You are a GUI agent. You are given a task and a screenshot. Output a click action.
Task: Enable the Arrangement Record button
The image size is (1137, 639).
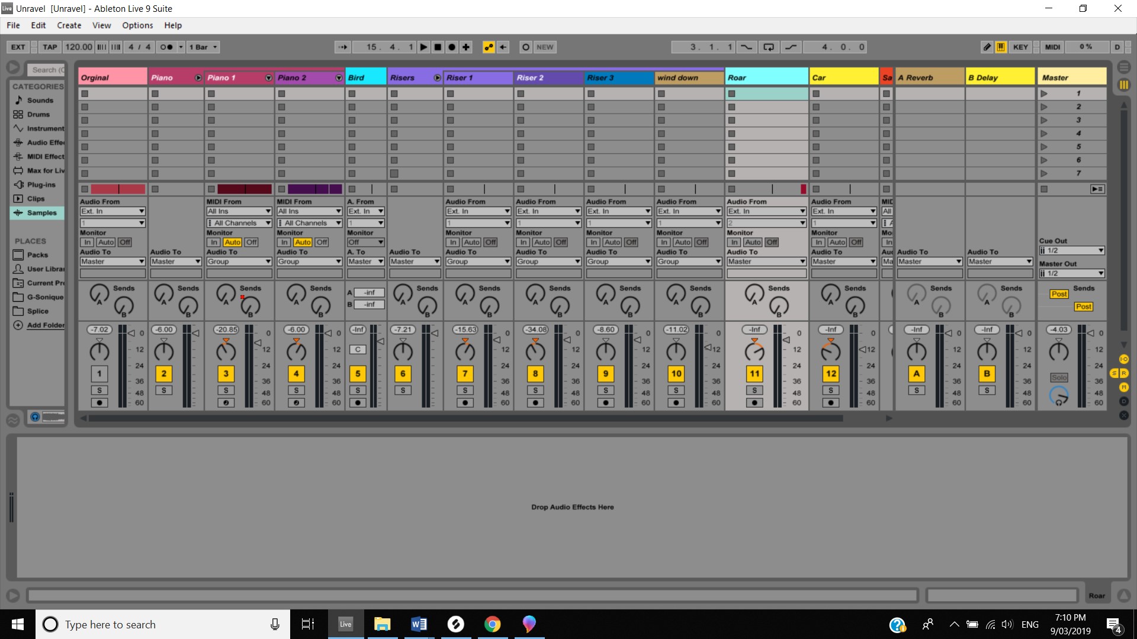pos(452,47)
